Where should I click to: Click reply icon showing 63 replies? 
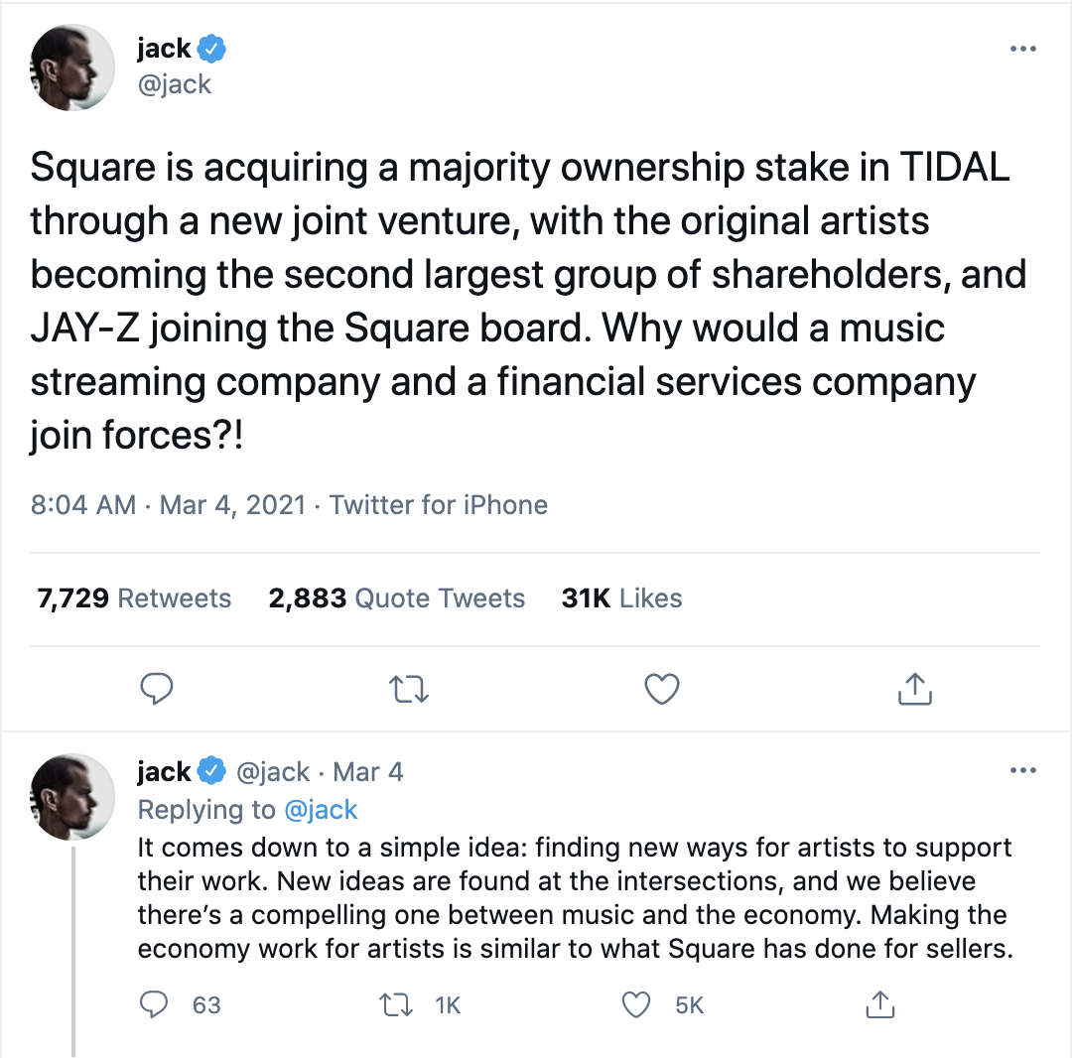click(x=154, y=1005)
